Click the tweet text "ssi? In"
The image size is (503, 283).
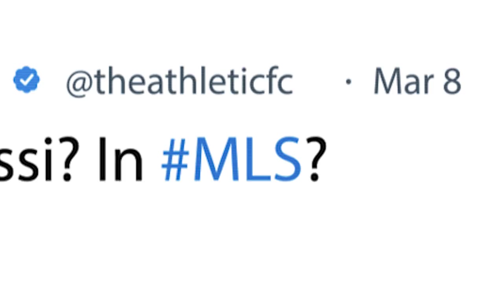click(x=72, y=159)
